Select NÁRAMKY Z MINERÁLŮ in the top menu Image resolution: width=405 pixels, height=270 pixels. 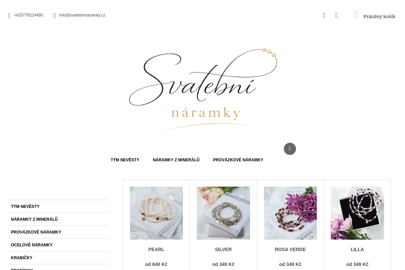coord(176,160)
